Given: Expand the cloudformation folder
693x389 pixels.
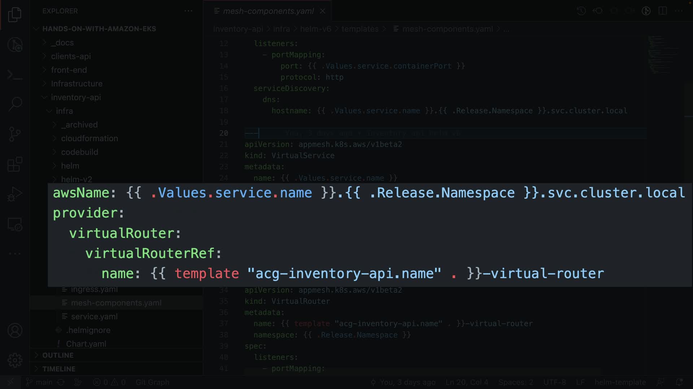Looking at the screenshot, I should pyautogui.click(x=89, y=138).
